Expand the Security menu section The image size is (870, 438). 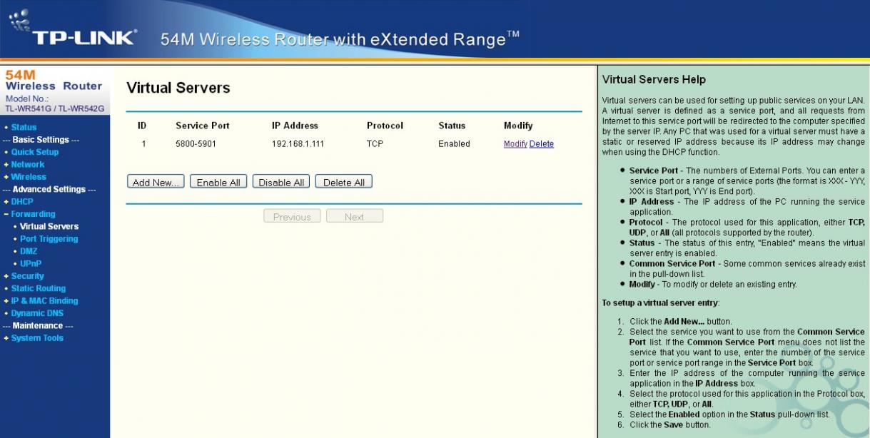pyautogui.click(x=27, y=276)
